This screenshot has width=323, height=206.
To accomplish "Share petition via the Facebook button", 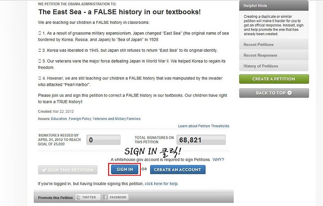I will tap(115, 197).
